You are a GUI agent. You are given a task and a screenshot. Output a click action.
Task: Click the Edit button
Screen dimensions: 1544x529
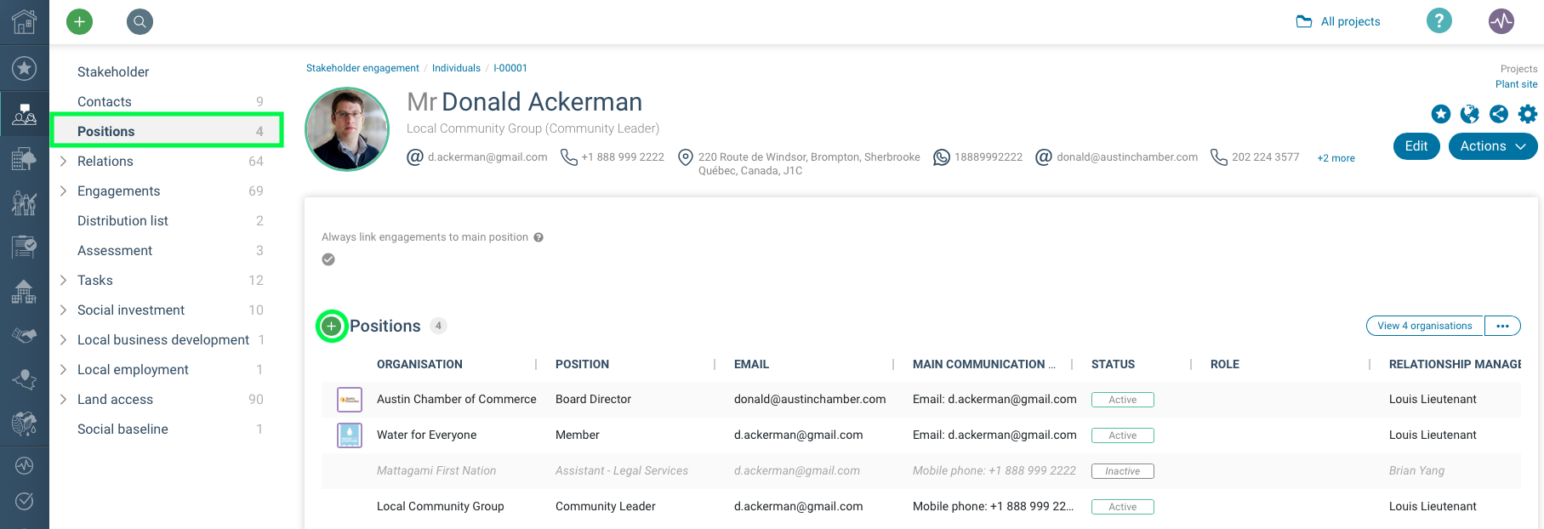[1416, 146]
